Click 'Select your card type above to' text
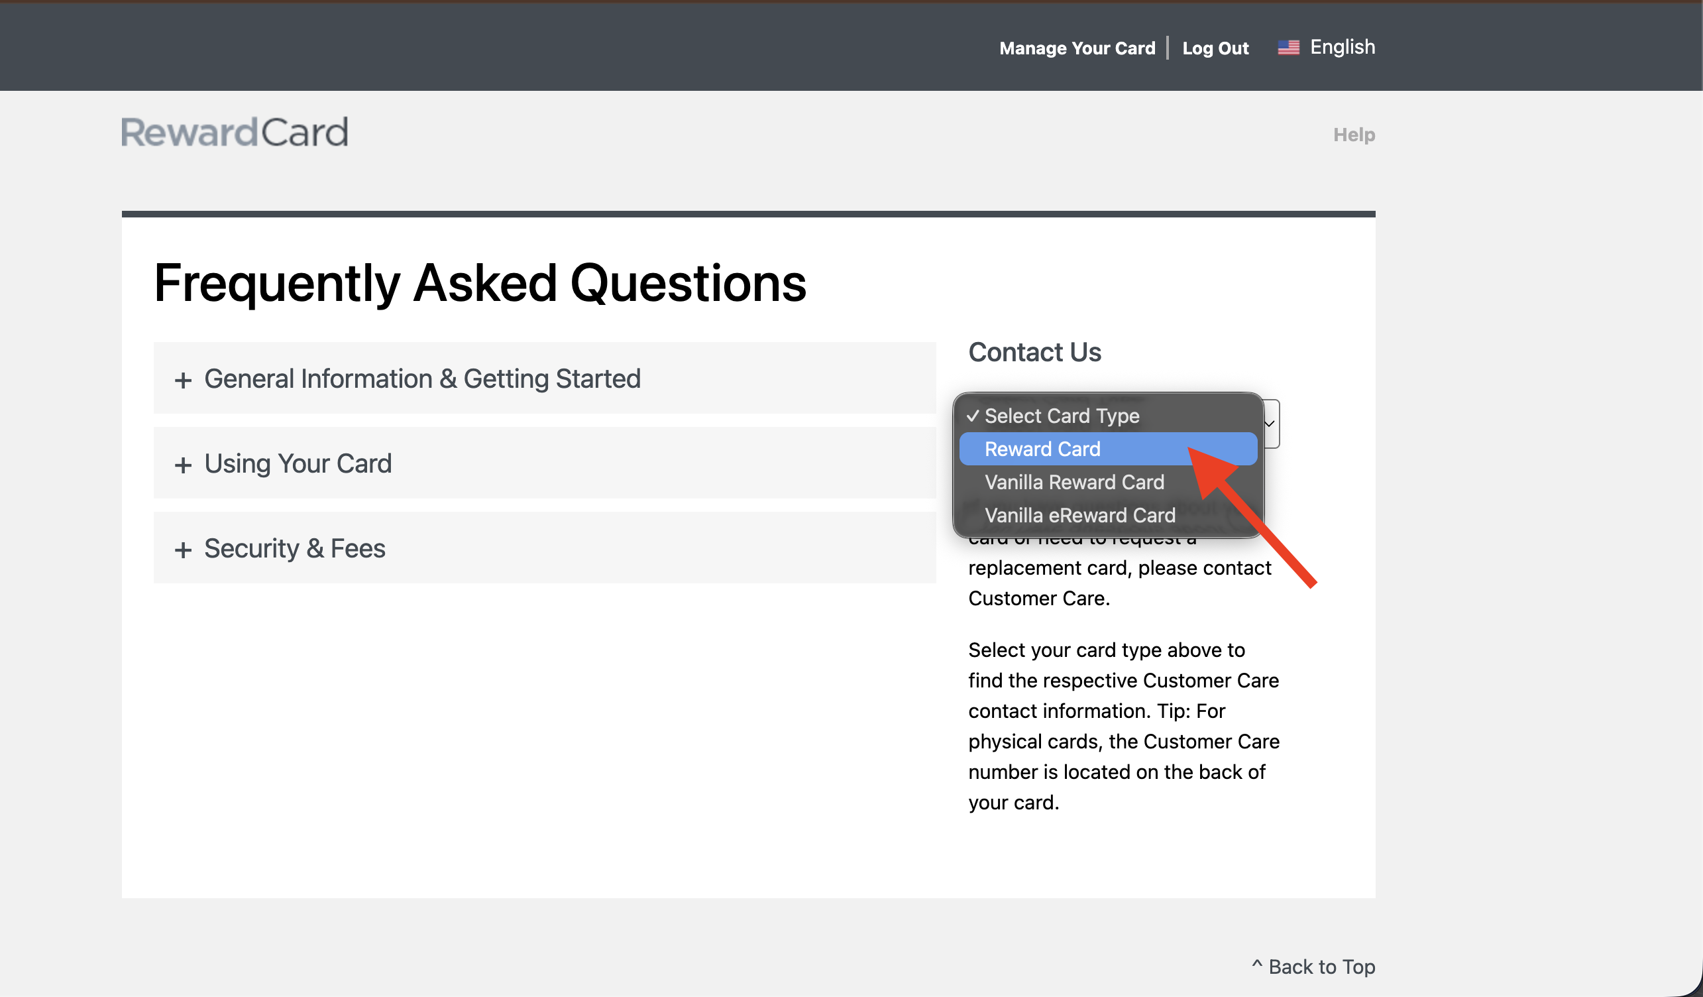 coord(1106,650)
